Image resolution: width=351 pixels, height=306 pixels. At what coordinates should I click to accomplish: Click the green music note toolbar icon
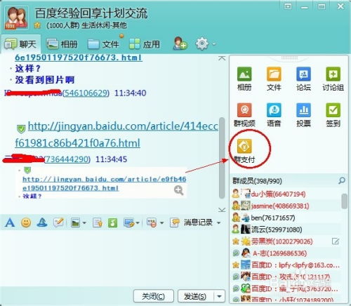click(x=112, y=222)
